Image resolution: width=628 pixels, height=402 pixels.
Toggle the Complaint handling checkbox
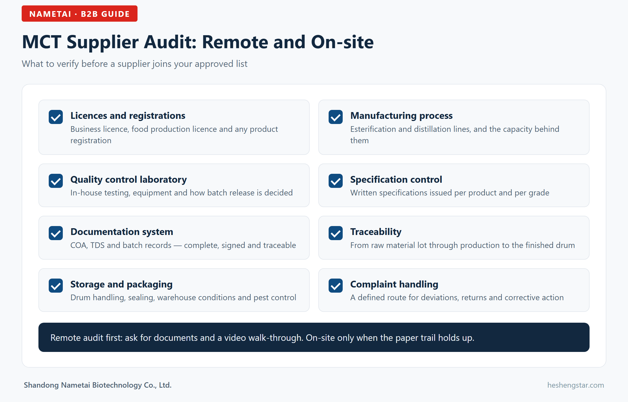click(336, 286)
